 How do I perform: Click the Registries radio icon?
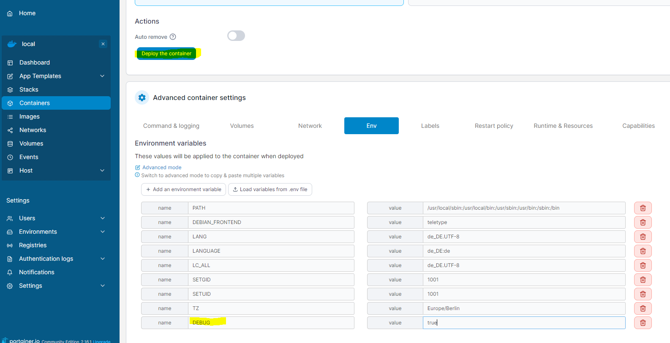click(x=10, y=246)
